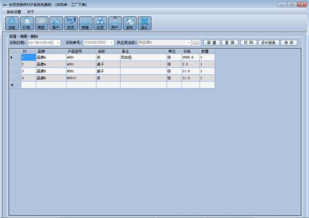Click the shopping cart 商家 toolbar icon
Image resolution: width=309 pixels, height=218 pixels.
(41, 23)
